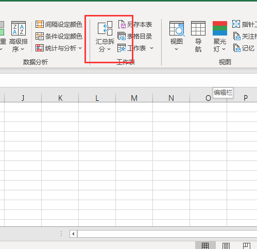The image size is (257, 249).
Task: Select column K header
Action: point(60,98)
